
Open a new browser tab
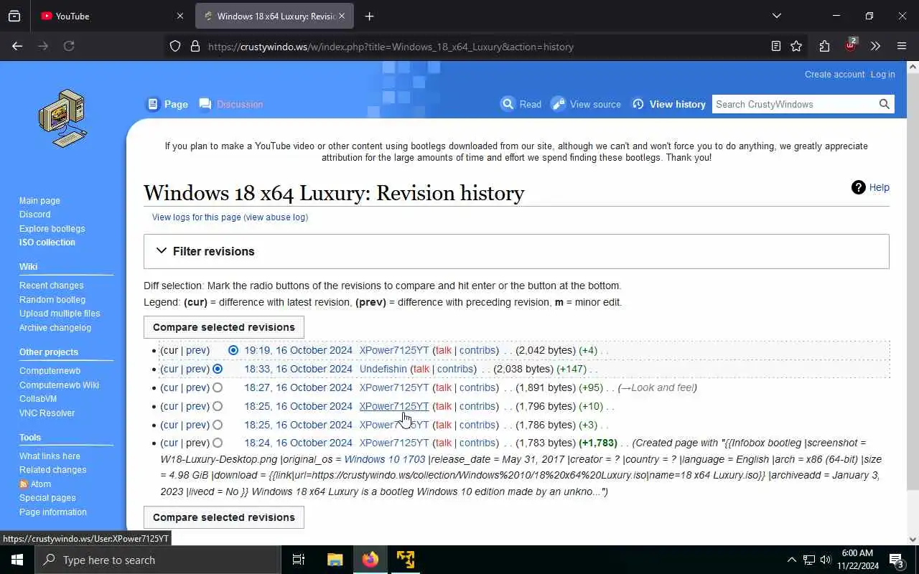(369, 16)
